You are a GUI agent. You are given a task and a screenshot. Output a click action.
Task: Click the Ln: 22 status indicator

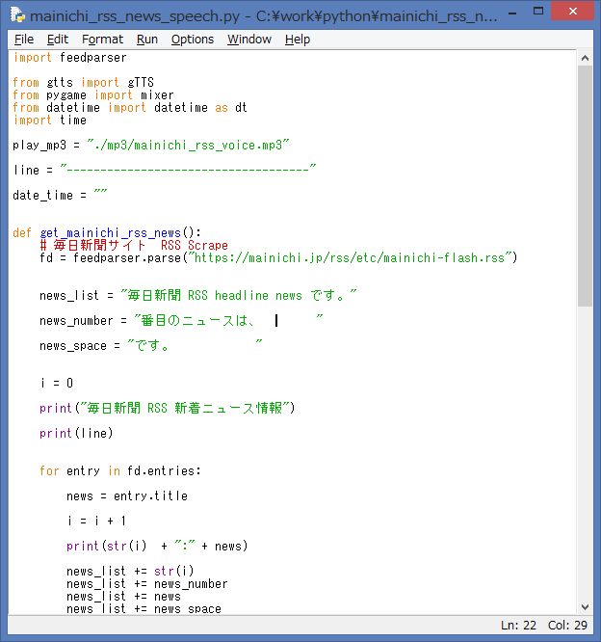[x=518, y=626]
